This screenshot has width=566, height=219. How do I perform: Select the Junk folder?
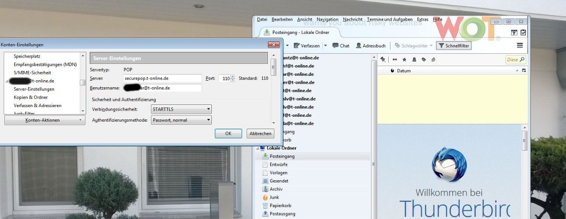click(x=314, y=197)
